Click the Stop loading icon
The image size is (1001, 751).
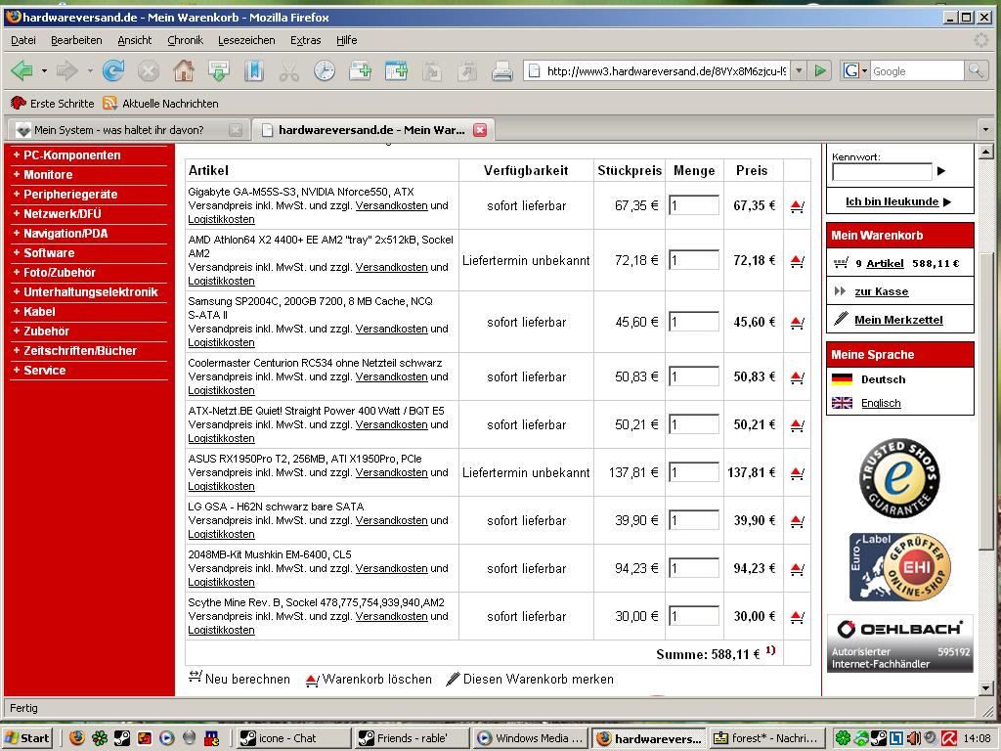pyautogui.click(x=149, y=70)
